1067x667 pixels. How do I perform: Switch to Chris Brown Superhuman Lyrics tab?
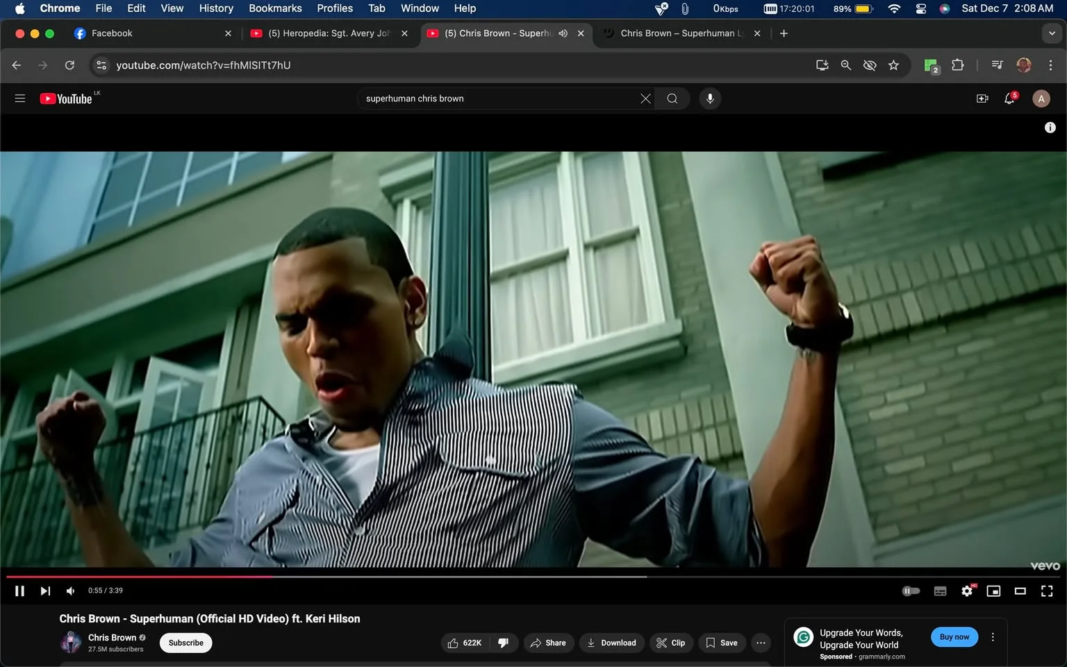tap(681, 33)
